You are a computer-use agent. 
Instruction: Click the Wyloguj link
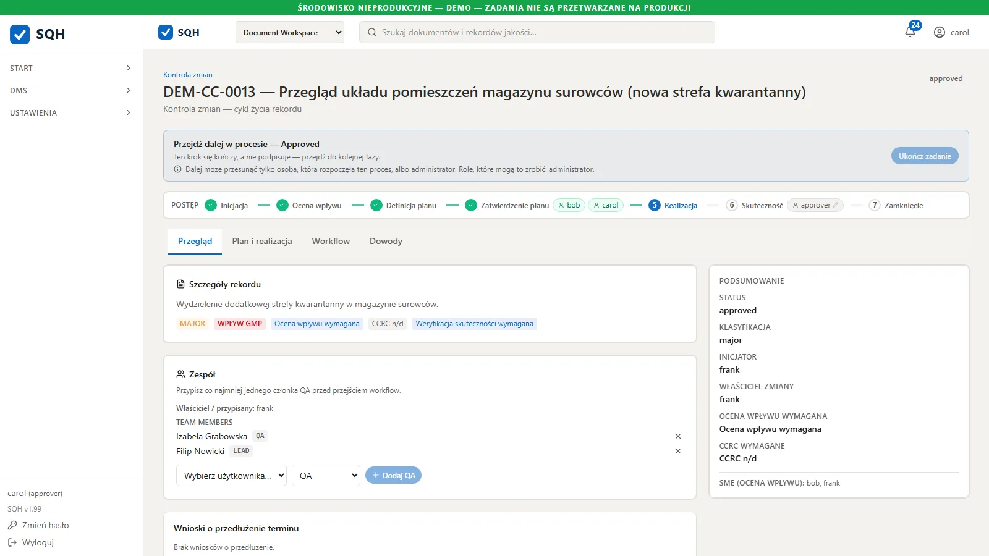click(38, 542)
